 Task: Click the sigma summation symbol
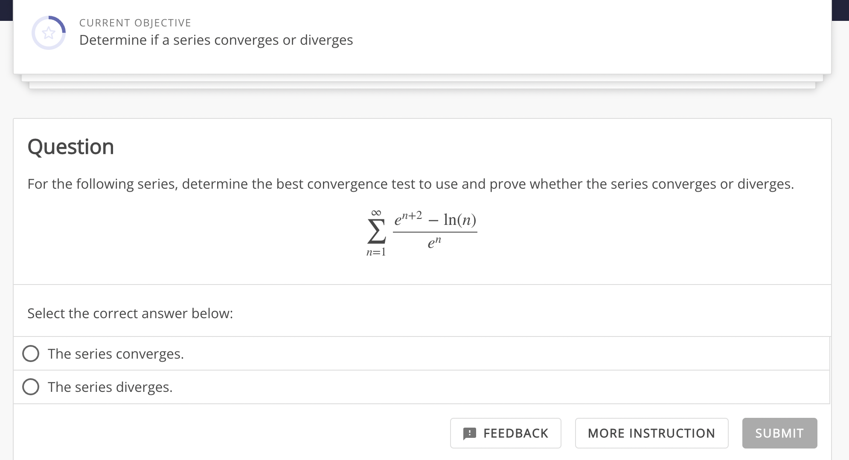coord(376,231)
